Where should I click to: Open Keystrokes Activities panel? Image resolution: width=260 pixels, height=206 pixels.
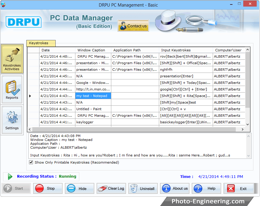[12, 59]
